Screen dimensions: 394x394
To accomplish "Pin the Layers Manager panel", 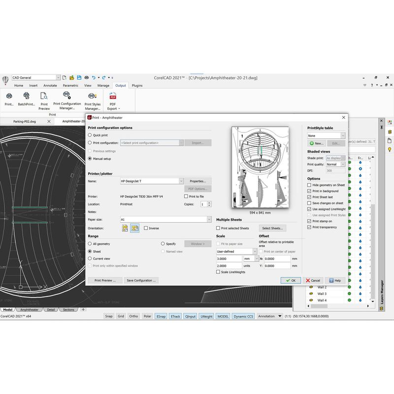I will coord(381,128).
